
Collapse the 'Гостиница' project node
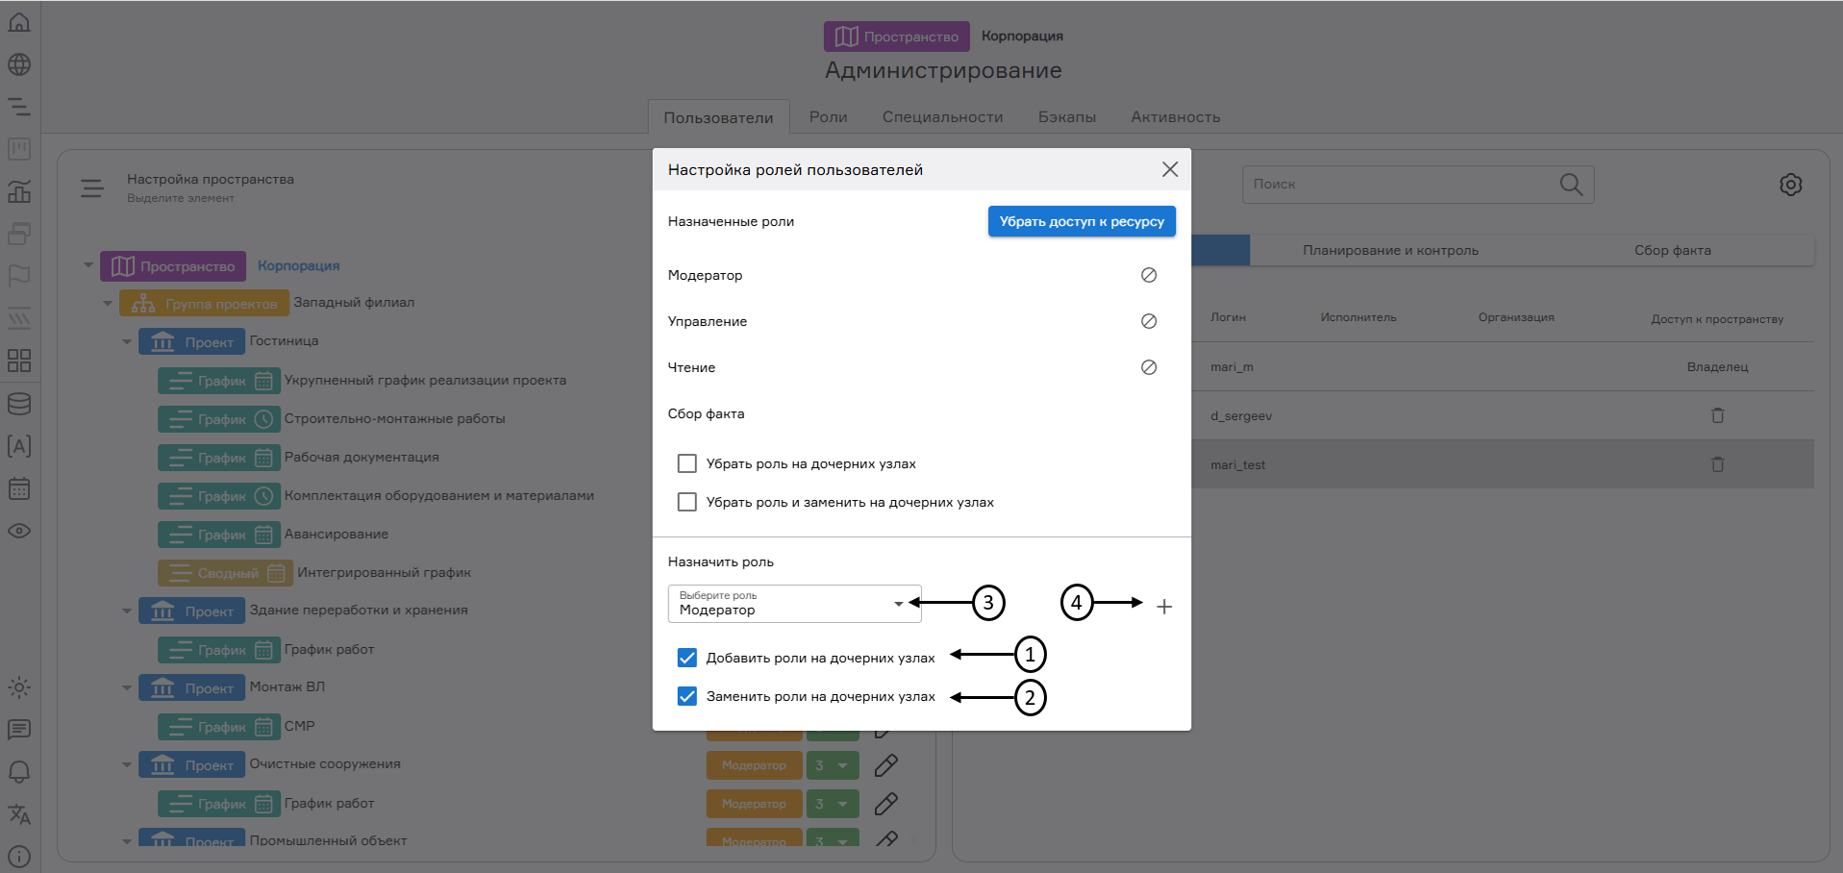pos(127,342)
